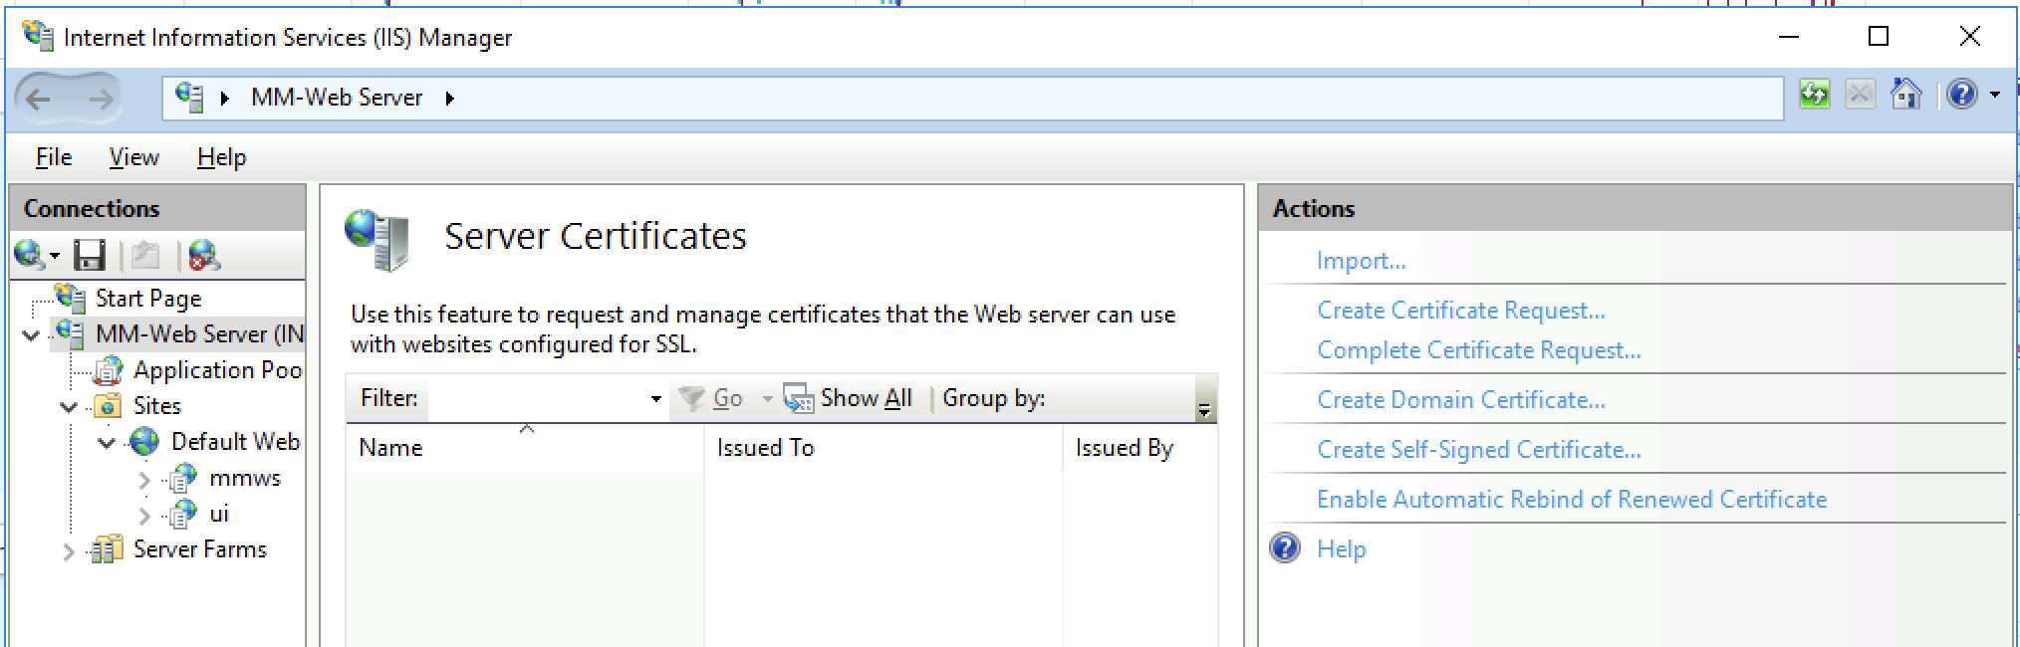Open the View menu
The image size is (2020, 647).
(133, 157)
